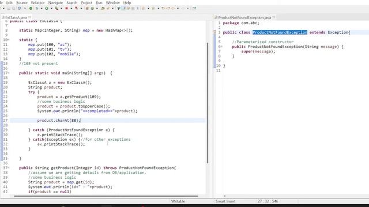Collapse the main method fold at line 17
Image resolution: width=369 pixels, height=207 pixels.
(x=9, y=73)
